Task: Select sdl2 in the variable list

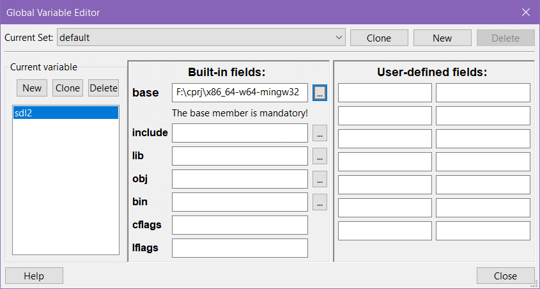Action: 66,113
